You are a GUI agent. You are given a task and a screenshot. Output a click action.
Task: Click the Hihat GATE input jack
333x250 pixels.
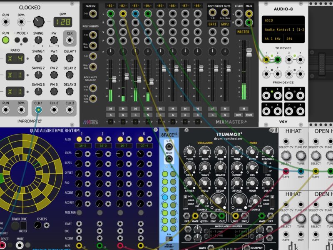tap(286, 171)
